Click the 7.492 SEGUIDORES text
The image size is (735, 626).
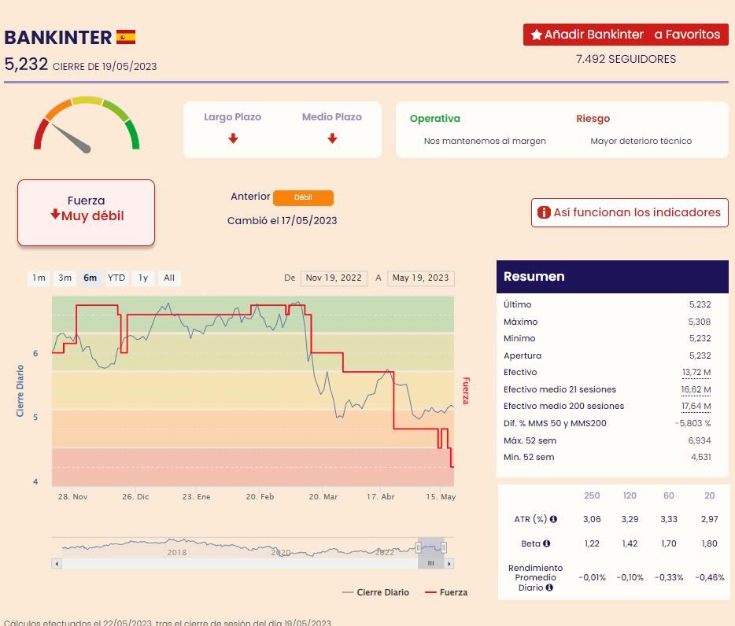[626, 59]
